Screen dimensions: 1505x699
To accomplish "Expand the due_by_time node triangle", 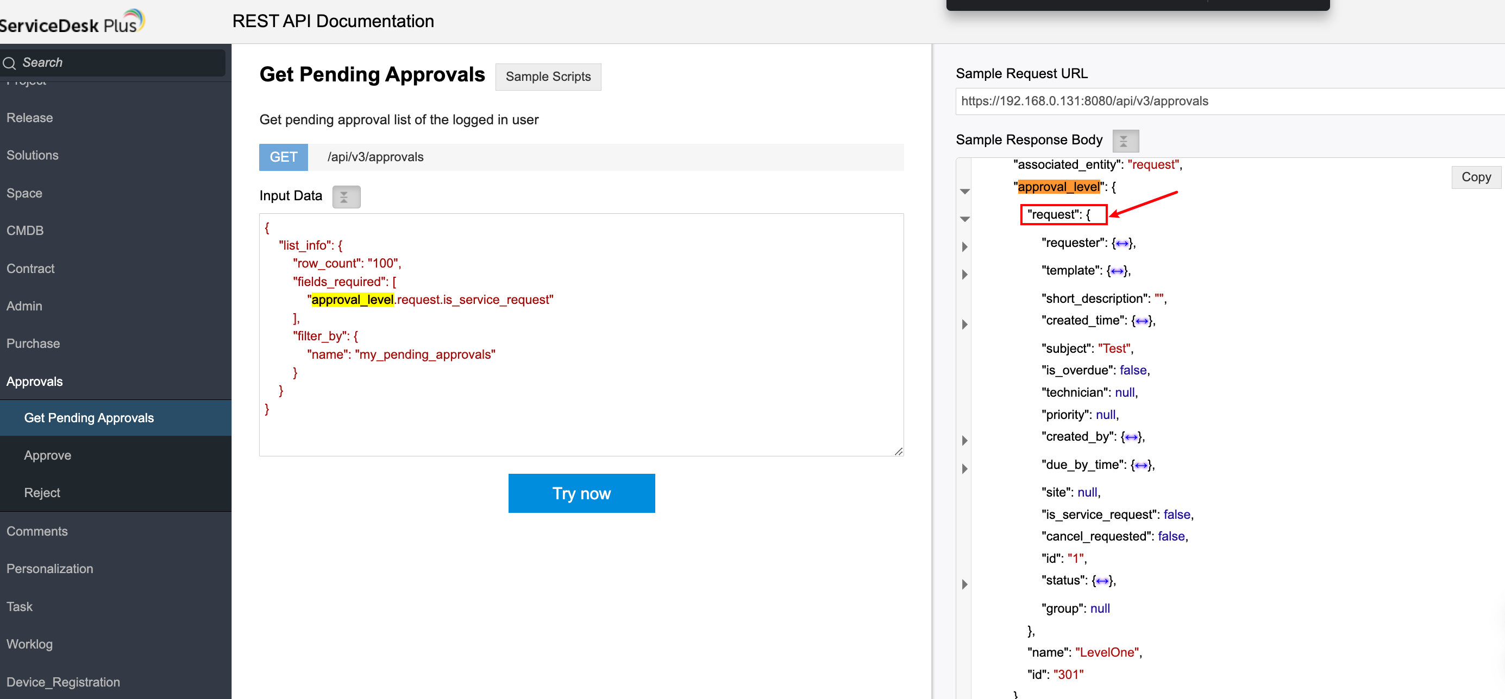I will pos(964,469).
